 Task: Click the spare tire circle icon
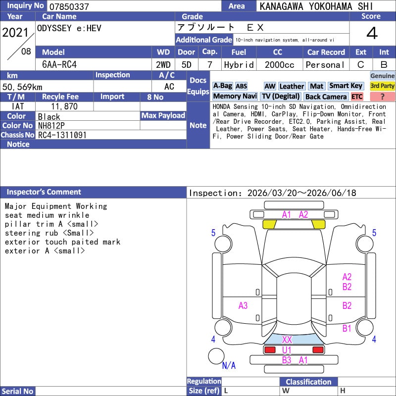[x=216, y=355]
